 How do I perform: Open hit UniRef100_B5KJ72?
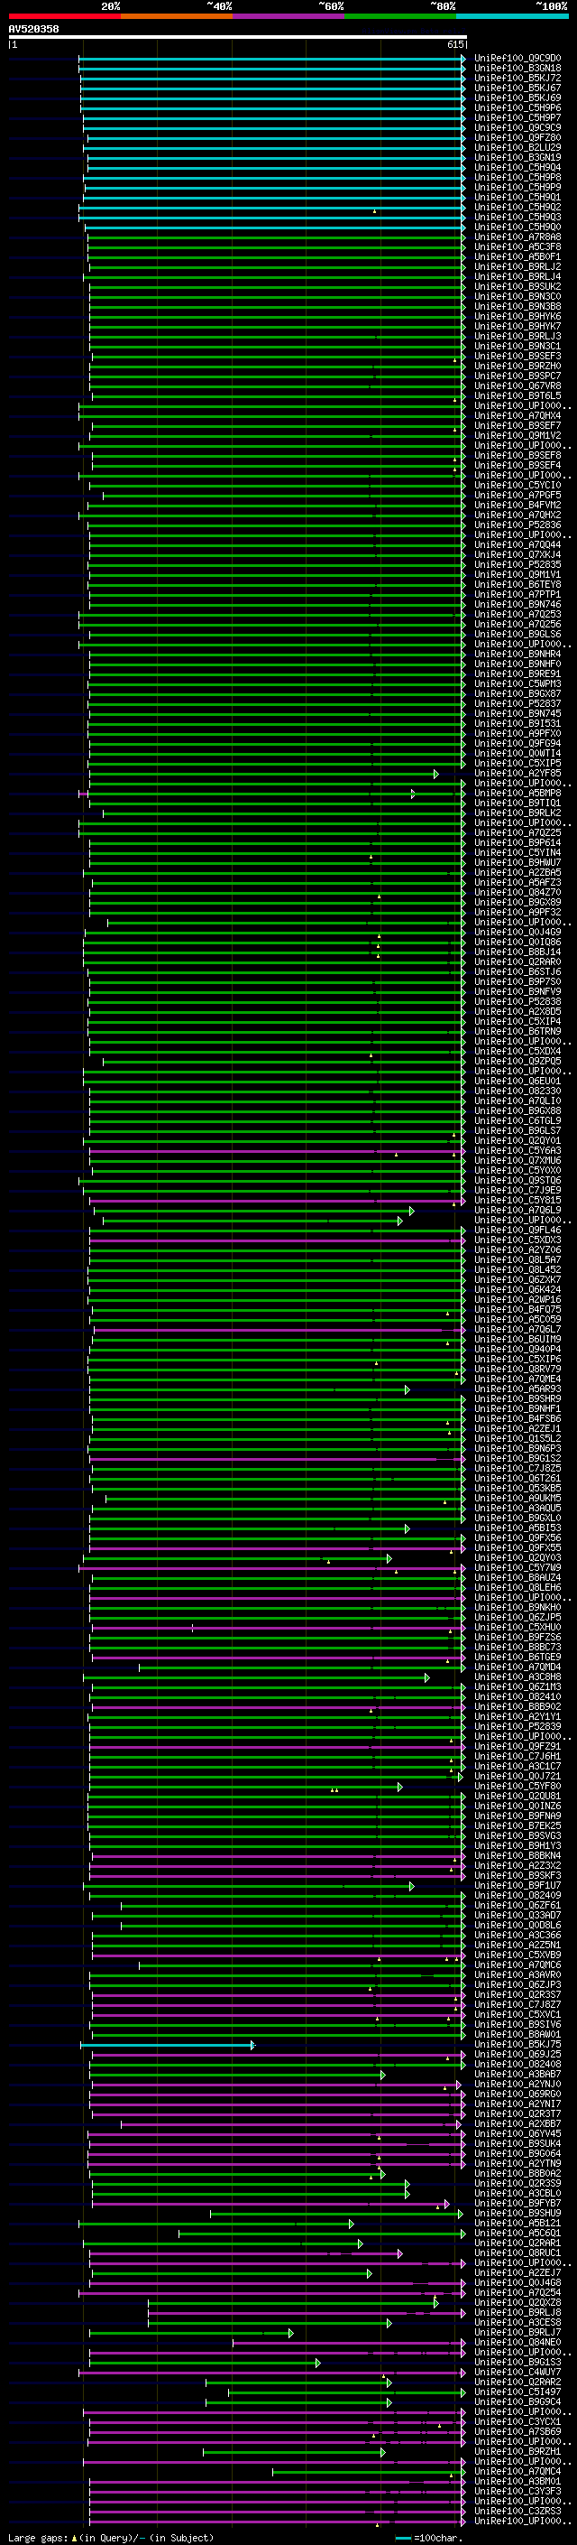click(x=517, y=78)
